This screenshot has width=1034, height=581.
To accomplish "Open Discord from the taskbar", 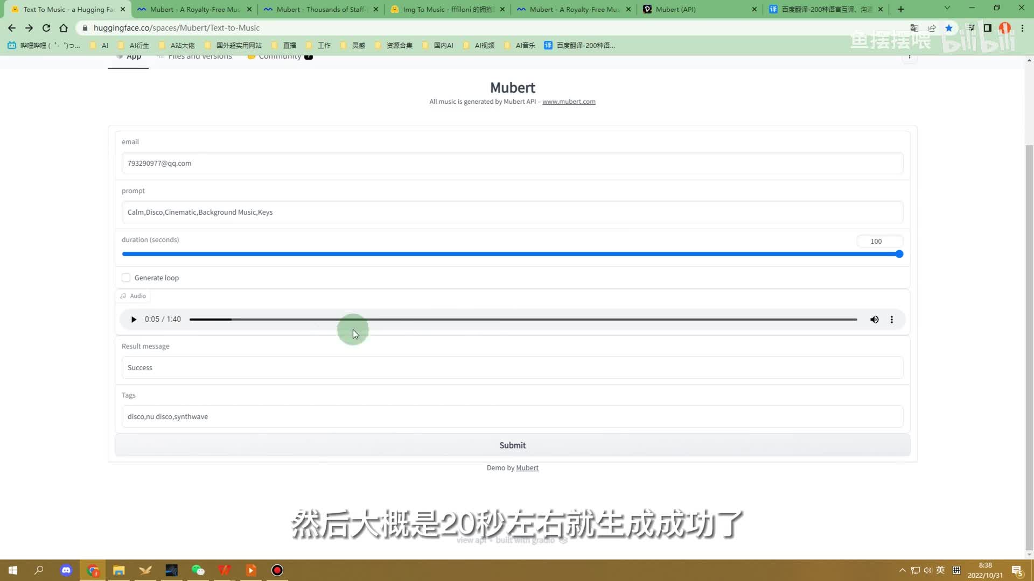I will [x=66, y=570].
